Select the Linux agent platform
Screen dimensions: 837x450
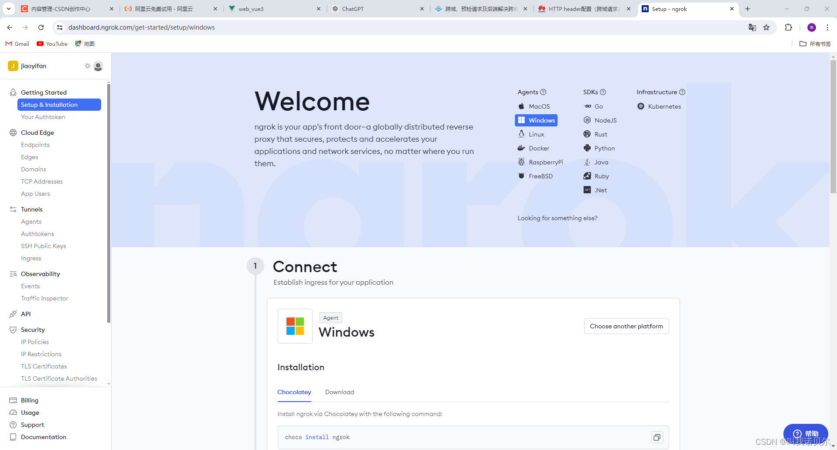(531, 134)
